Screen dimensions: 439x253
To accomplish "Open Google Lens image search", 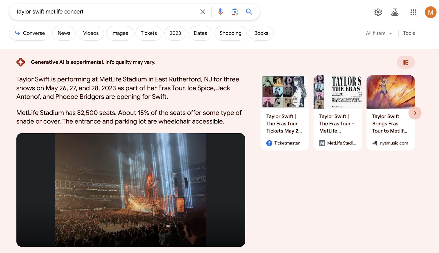I will click(235, 12).
